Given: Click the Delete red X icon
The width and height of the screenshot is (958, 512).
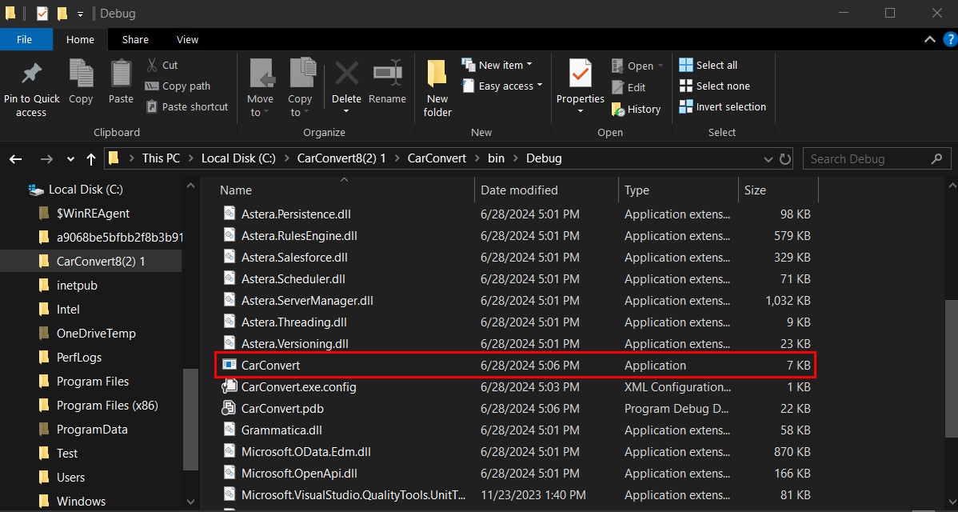Looking at the screenshot, I should [x=346, y=74].
